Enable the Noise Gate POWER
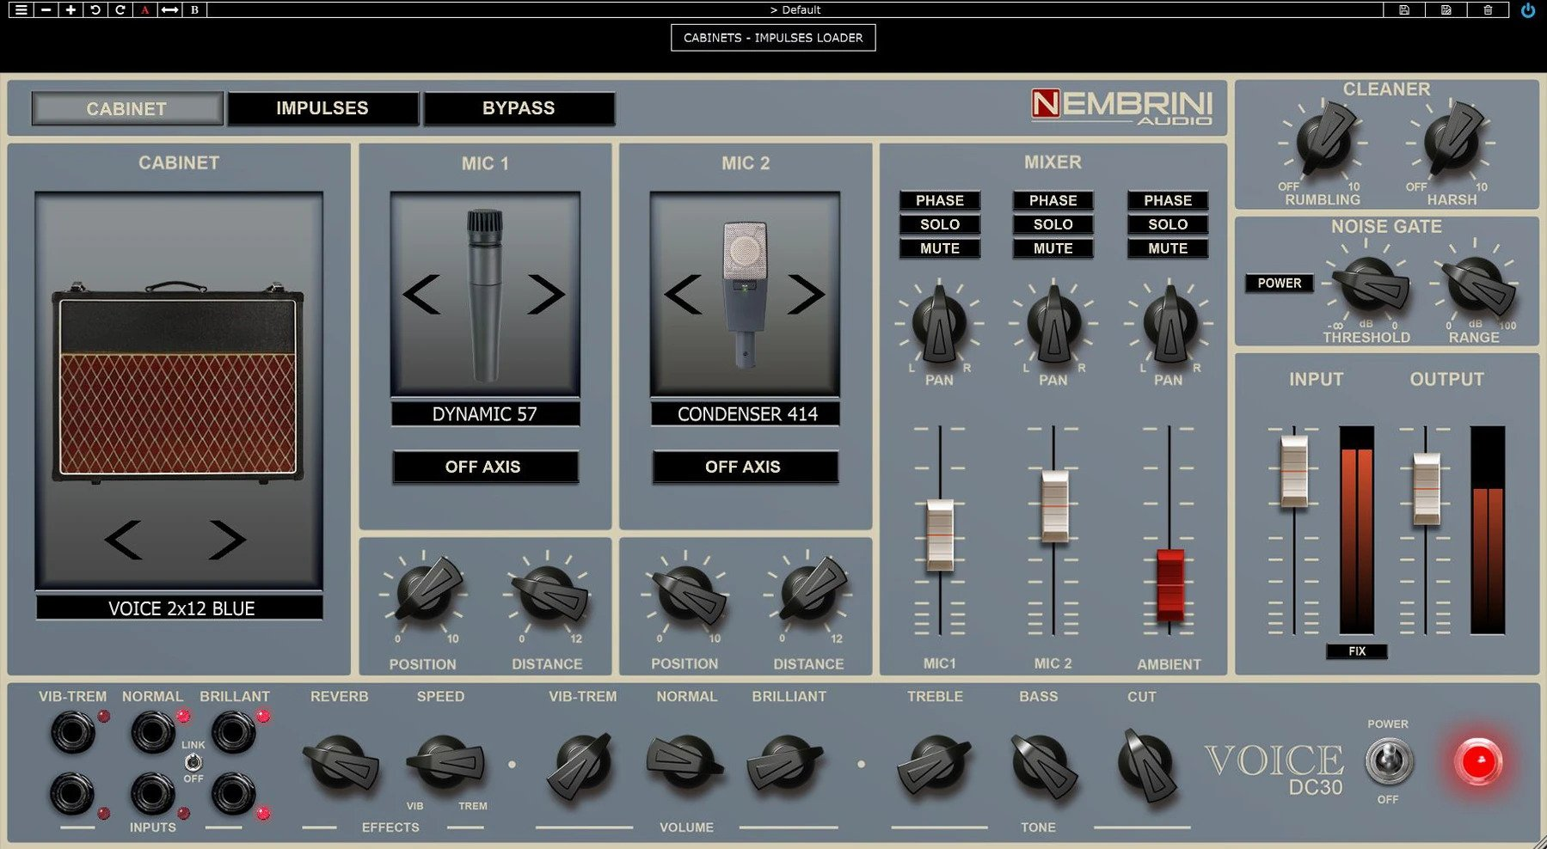The height and width of the screenshot is (849, 1547). (x=1279, y=283)
